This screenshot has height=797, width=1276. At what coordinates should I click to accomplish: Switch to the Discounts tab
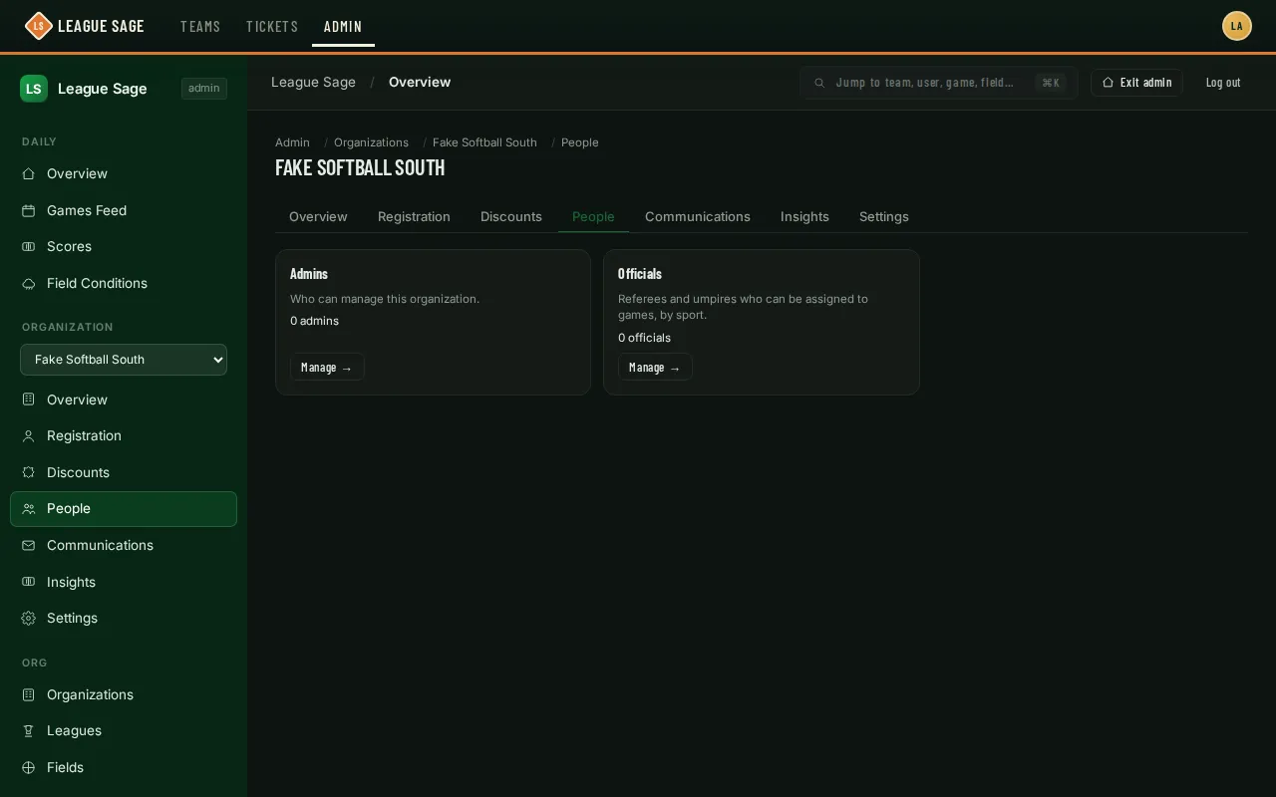click(x=511, y=217)
